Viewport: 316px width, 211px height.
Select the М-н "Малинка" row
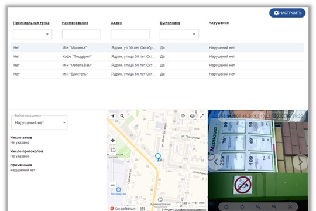[x=157, y=48]
